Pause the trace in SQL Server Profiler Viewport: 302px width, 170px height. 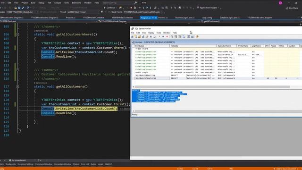(x=163, y=37)
